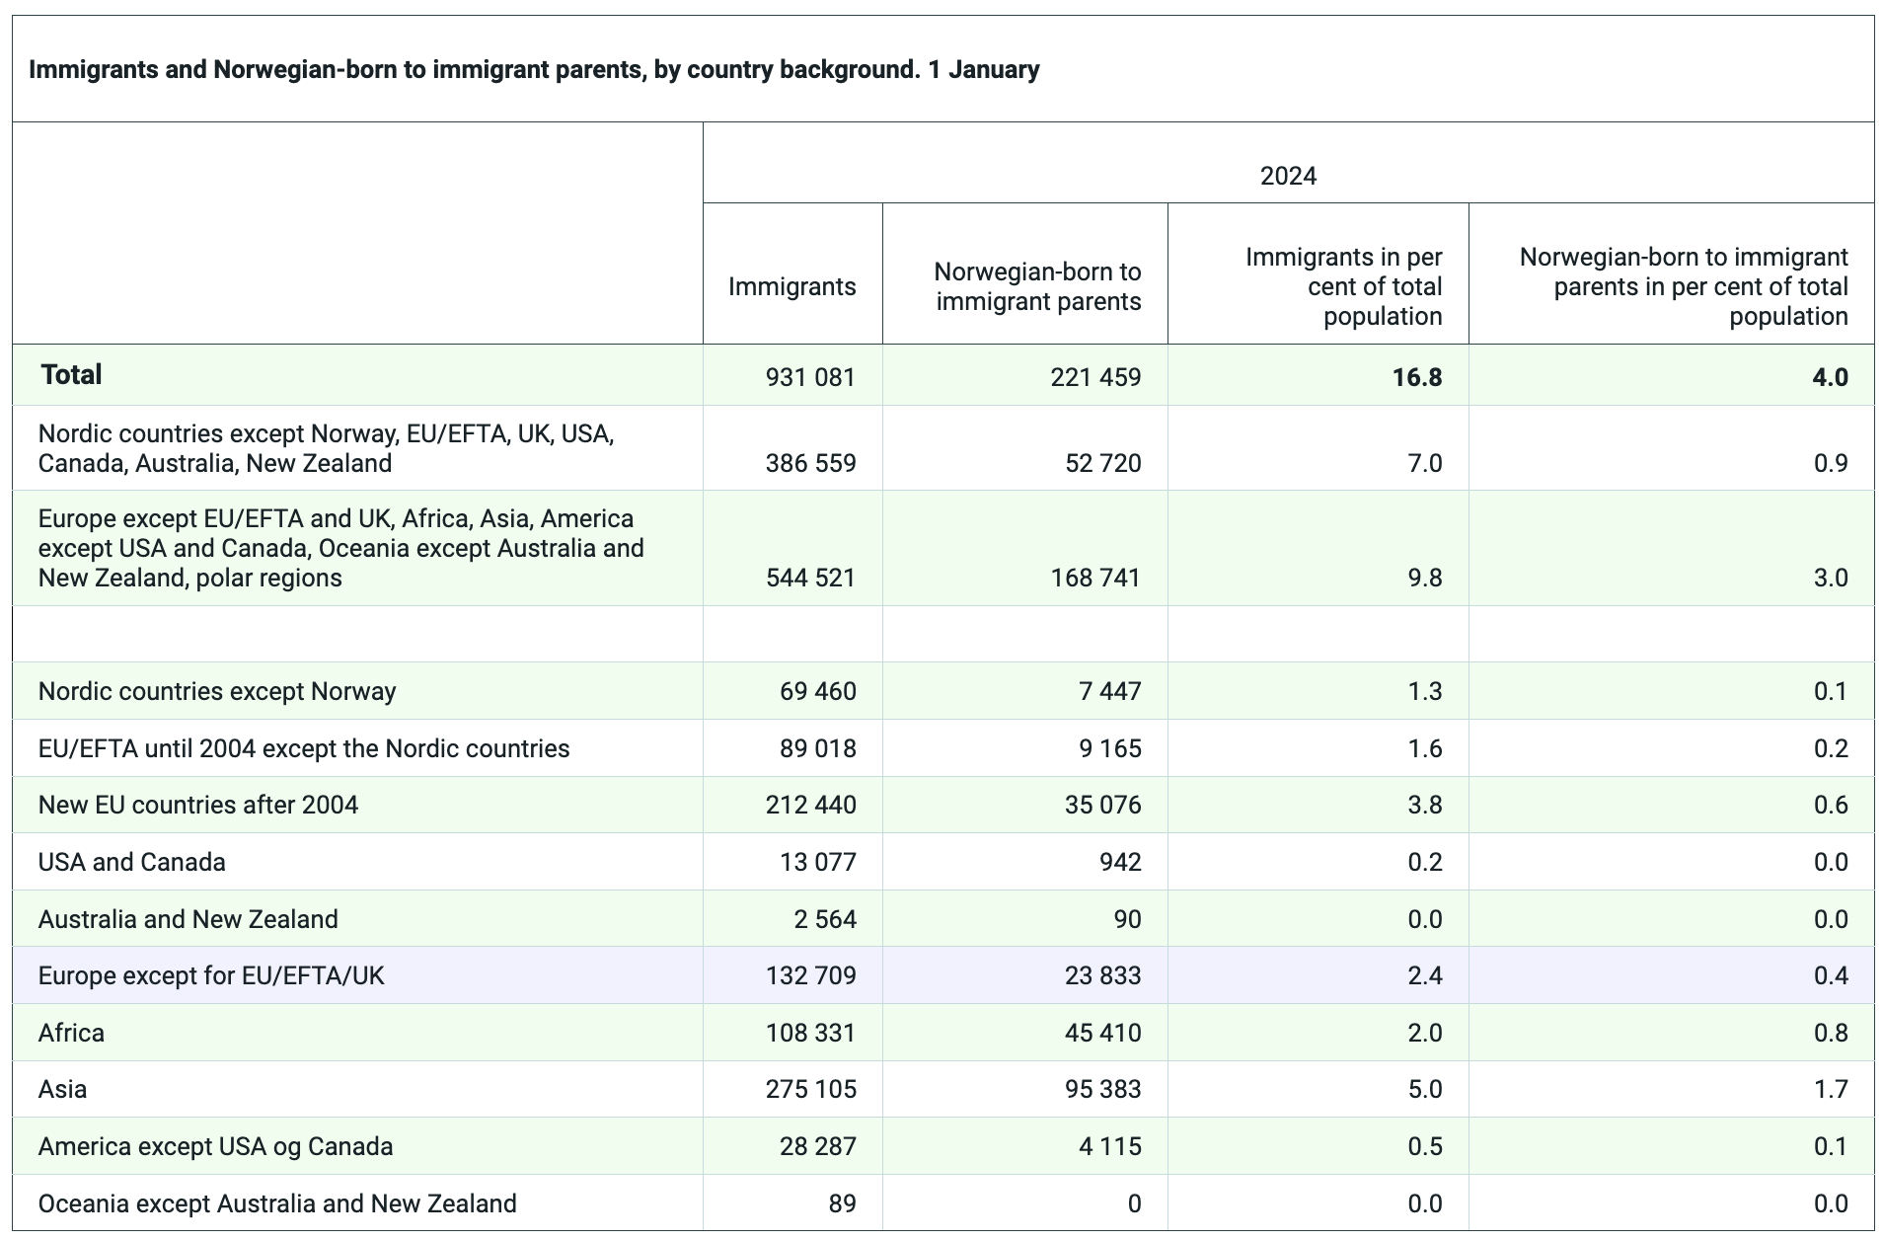Click the Total row label
1883x1240 pixels.
tap(71, 375)
